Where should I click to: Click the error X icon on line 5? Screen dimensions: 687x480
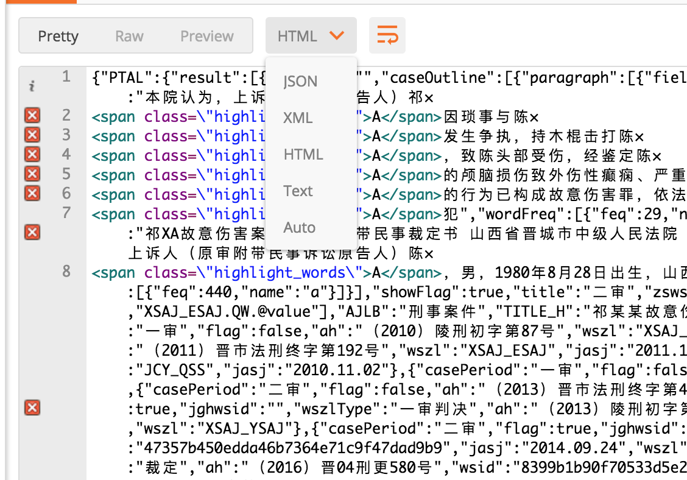point(32,174)
